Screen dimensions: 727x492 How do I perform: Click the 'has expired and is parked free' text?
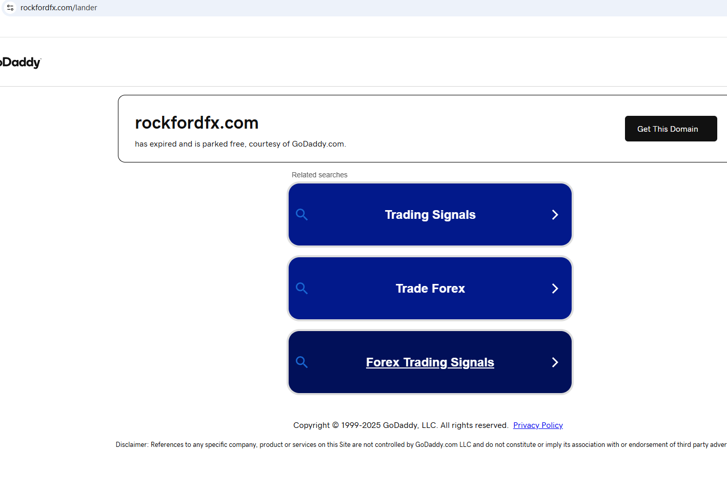[x=240, y=144]
